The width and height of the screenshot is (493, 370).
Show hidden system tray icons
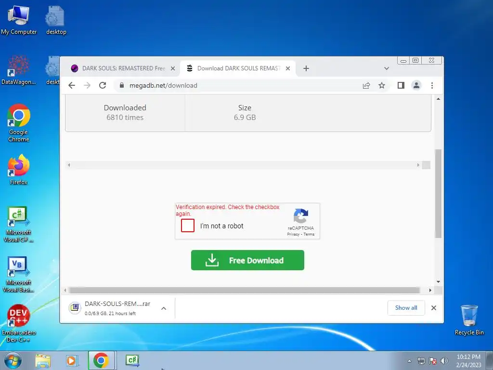[x=409, y=361]
